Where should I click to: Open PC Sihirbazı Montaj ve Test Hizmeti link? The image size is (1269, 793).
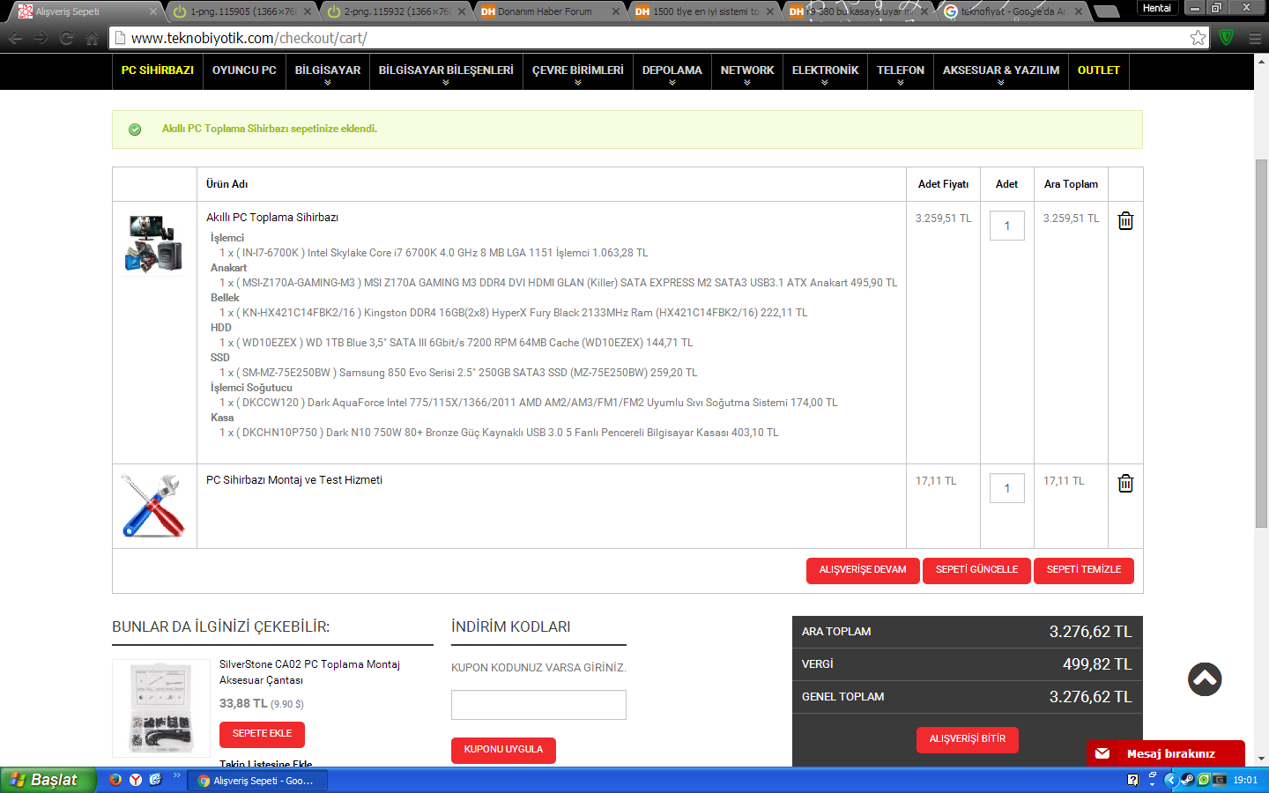[294, 480]
